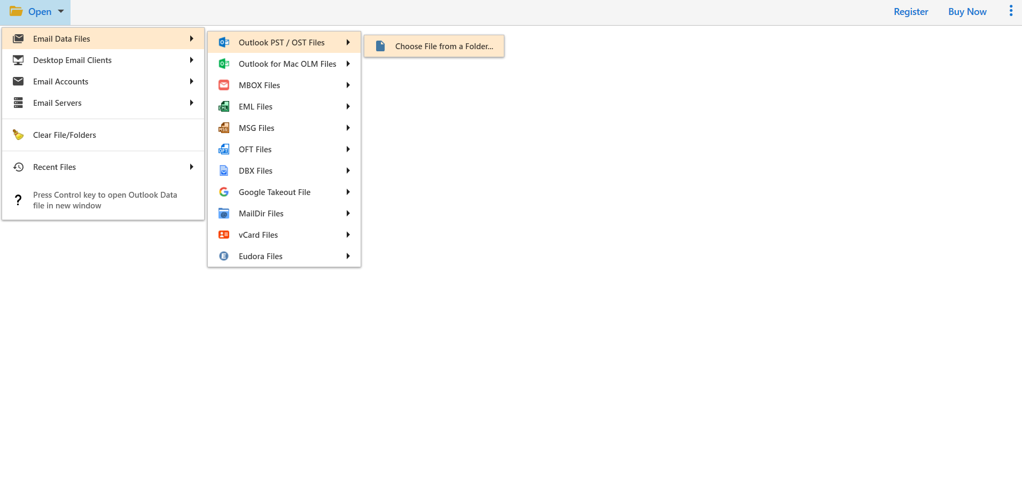Expand the MSG Files submenu arrow
1022x498 pixels.
click(348, 128)
